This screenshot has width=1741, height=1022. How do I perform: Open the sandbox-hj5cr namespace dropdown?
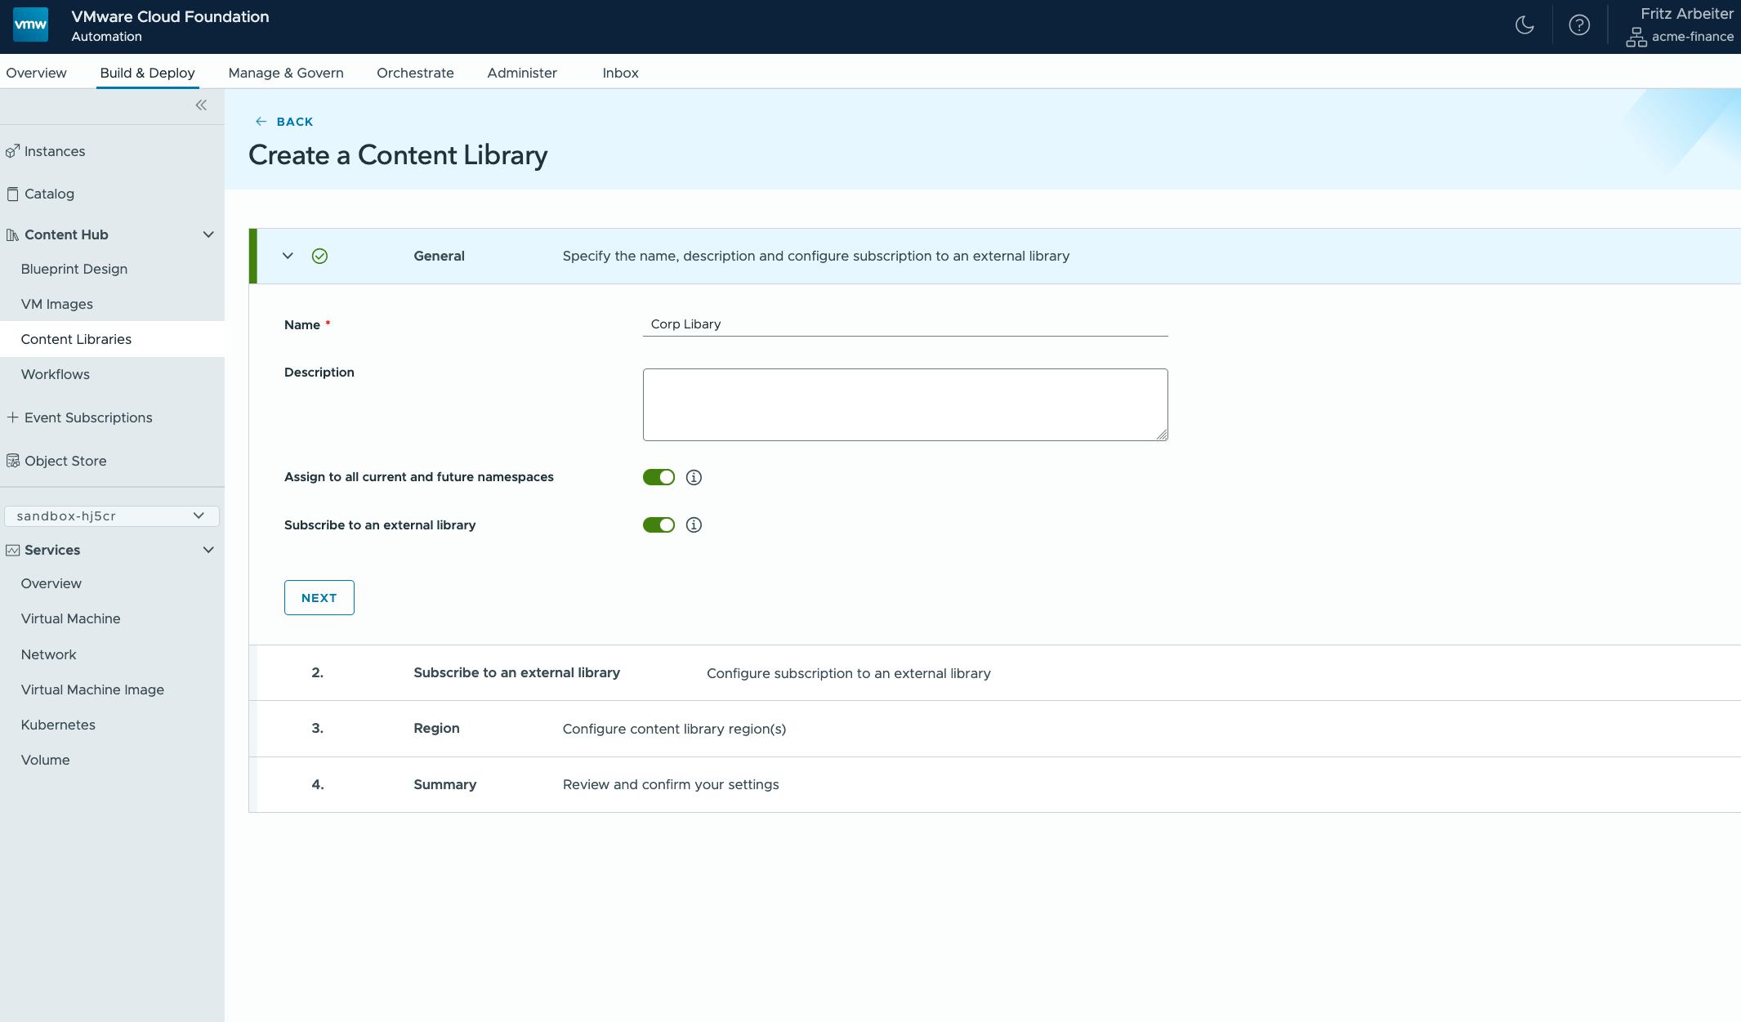tap(111, 515)
